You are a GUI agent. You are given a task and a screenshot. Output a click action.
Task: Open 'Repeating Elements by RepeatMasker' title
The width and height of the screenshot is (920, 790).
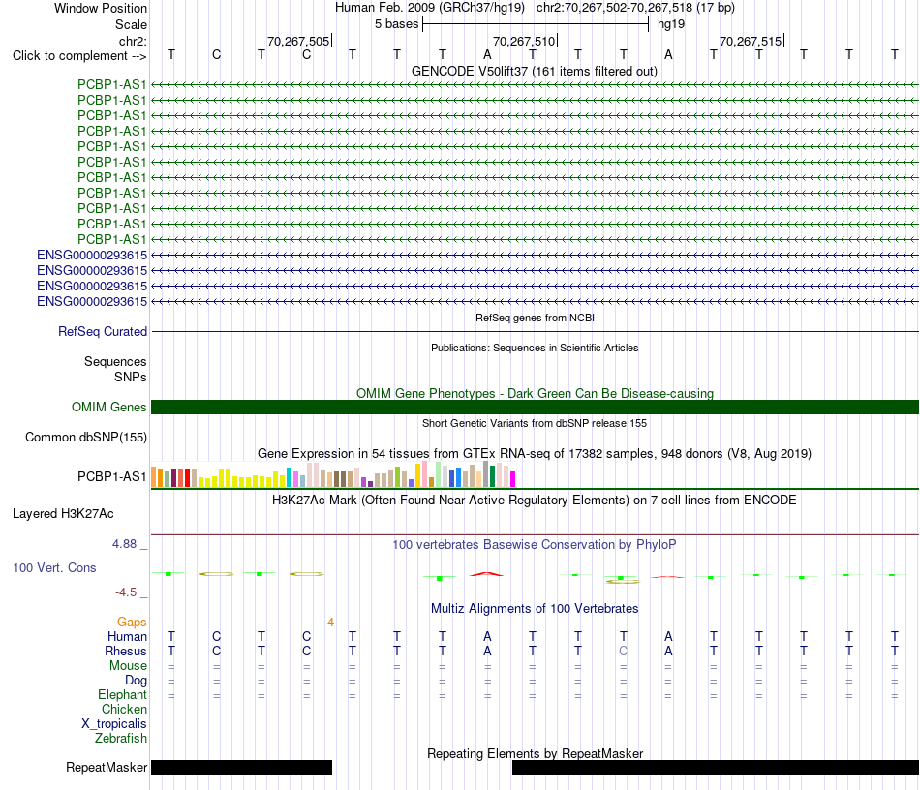[x=535, y=753]
